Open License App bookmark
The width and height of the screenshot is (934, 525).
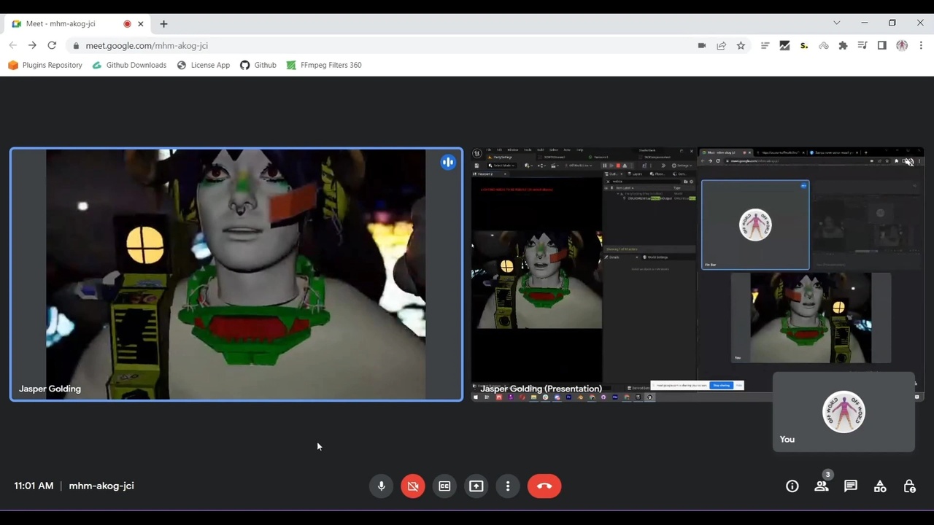pos(204,65)
